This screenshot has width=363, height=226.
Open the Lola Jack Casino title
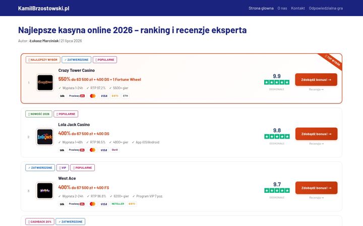click(x=74, y=125)
